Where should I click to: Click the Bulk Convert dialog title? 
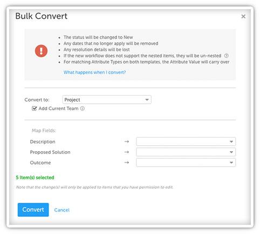(41, 16)
